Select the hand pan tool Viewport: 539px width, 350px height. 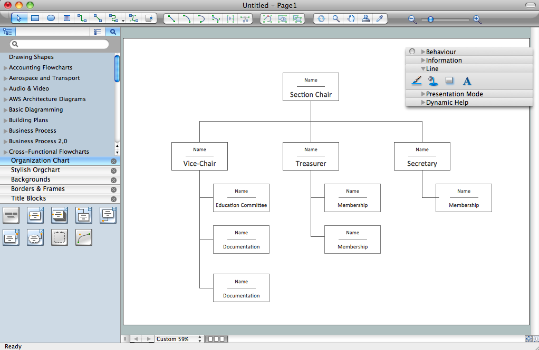[351, 18]
